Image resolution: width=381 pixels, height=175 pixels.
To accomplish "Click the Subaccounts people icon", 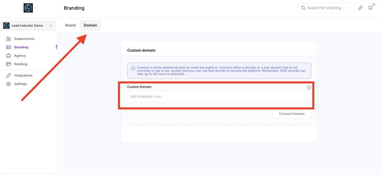I will pyautogui.click(x=8, y=39).
